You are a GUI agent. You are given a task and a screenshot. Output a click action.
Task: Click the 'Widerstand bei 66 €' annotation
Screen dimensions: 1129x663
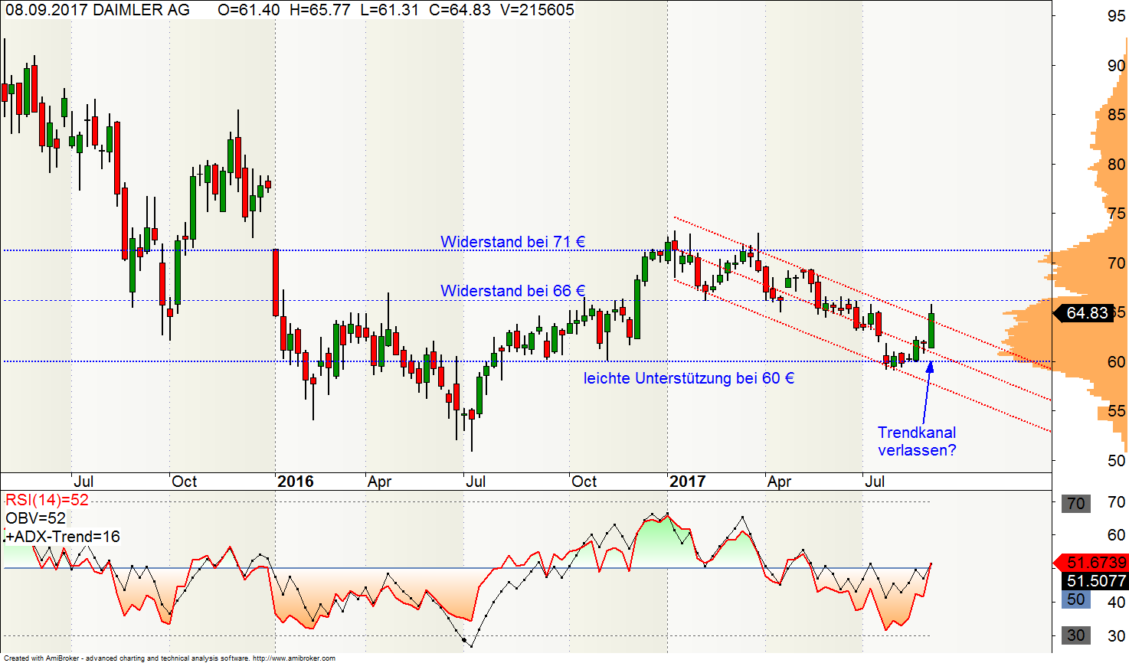513,291
